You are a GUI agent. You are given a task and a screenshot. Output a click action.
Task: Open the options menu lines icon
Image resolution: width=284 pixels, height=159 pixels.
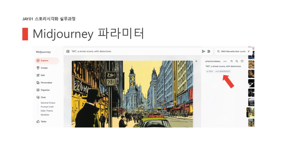tap(232, 61)
